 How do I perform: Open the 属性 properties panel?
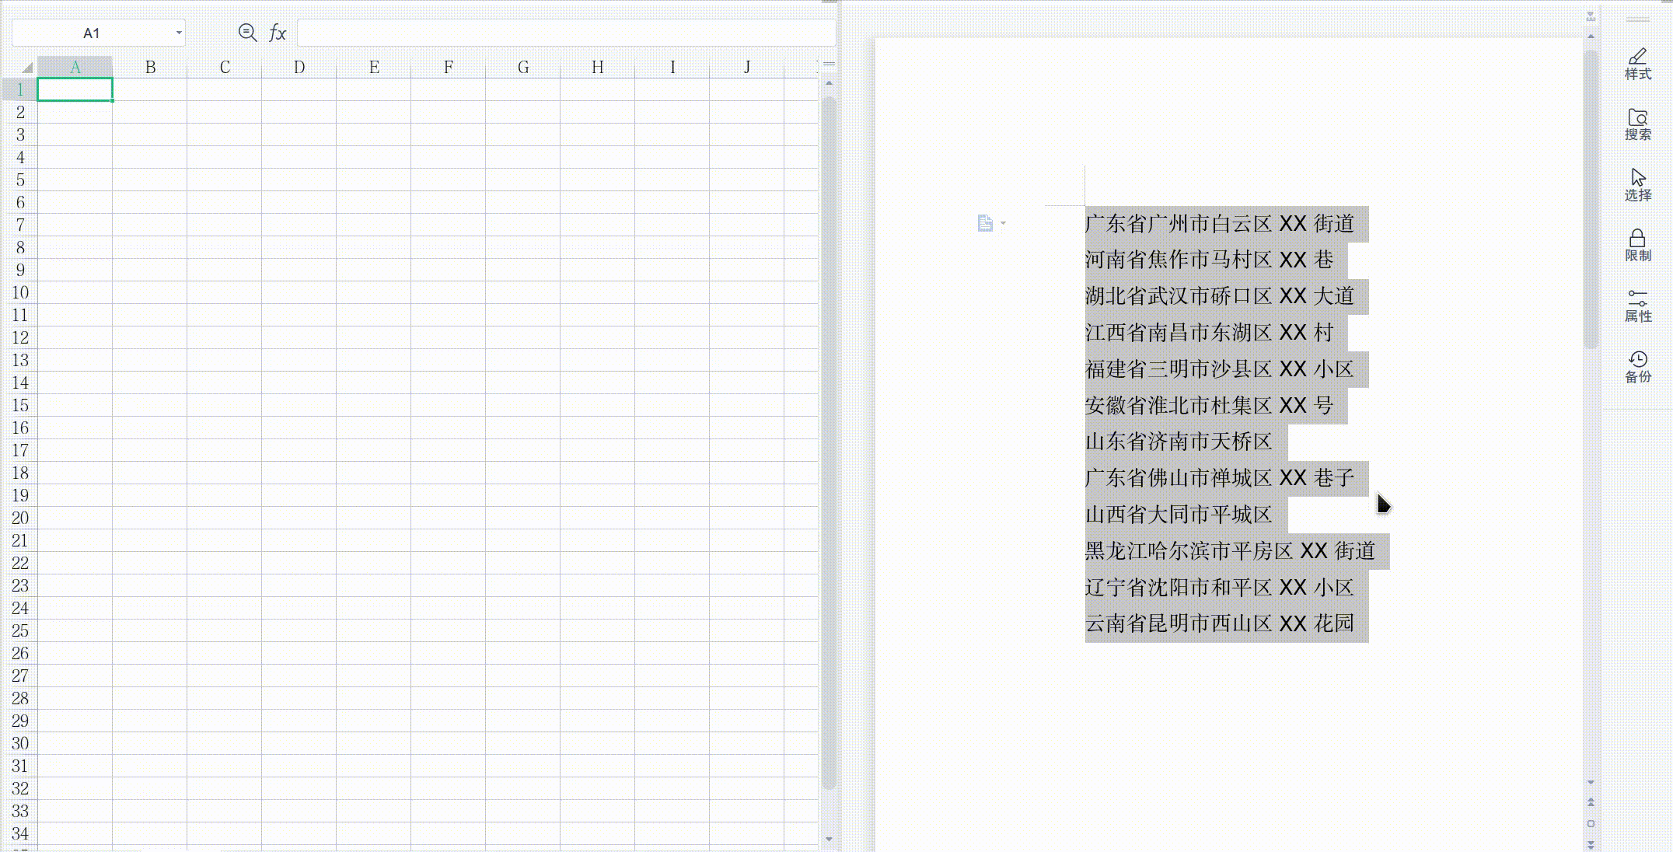point(1637,306)
